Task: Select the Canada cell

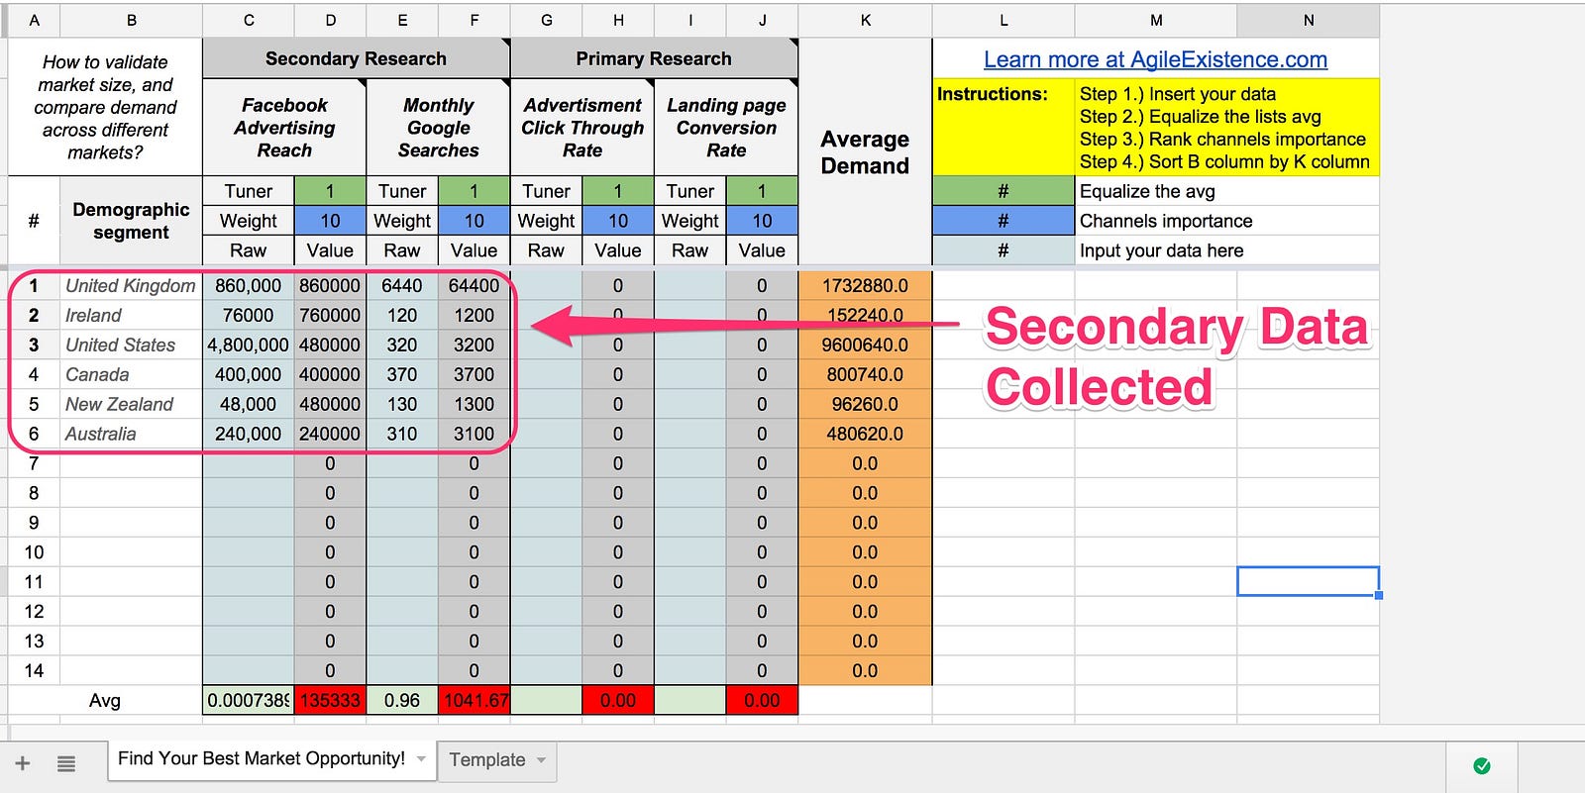Action: (131, 375)
